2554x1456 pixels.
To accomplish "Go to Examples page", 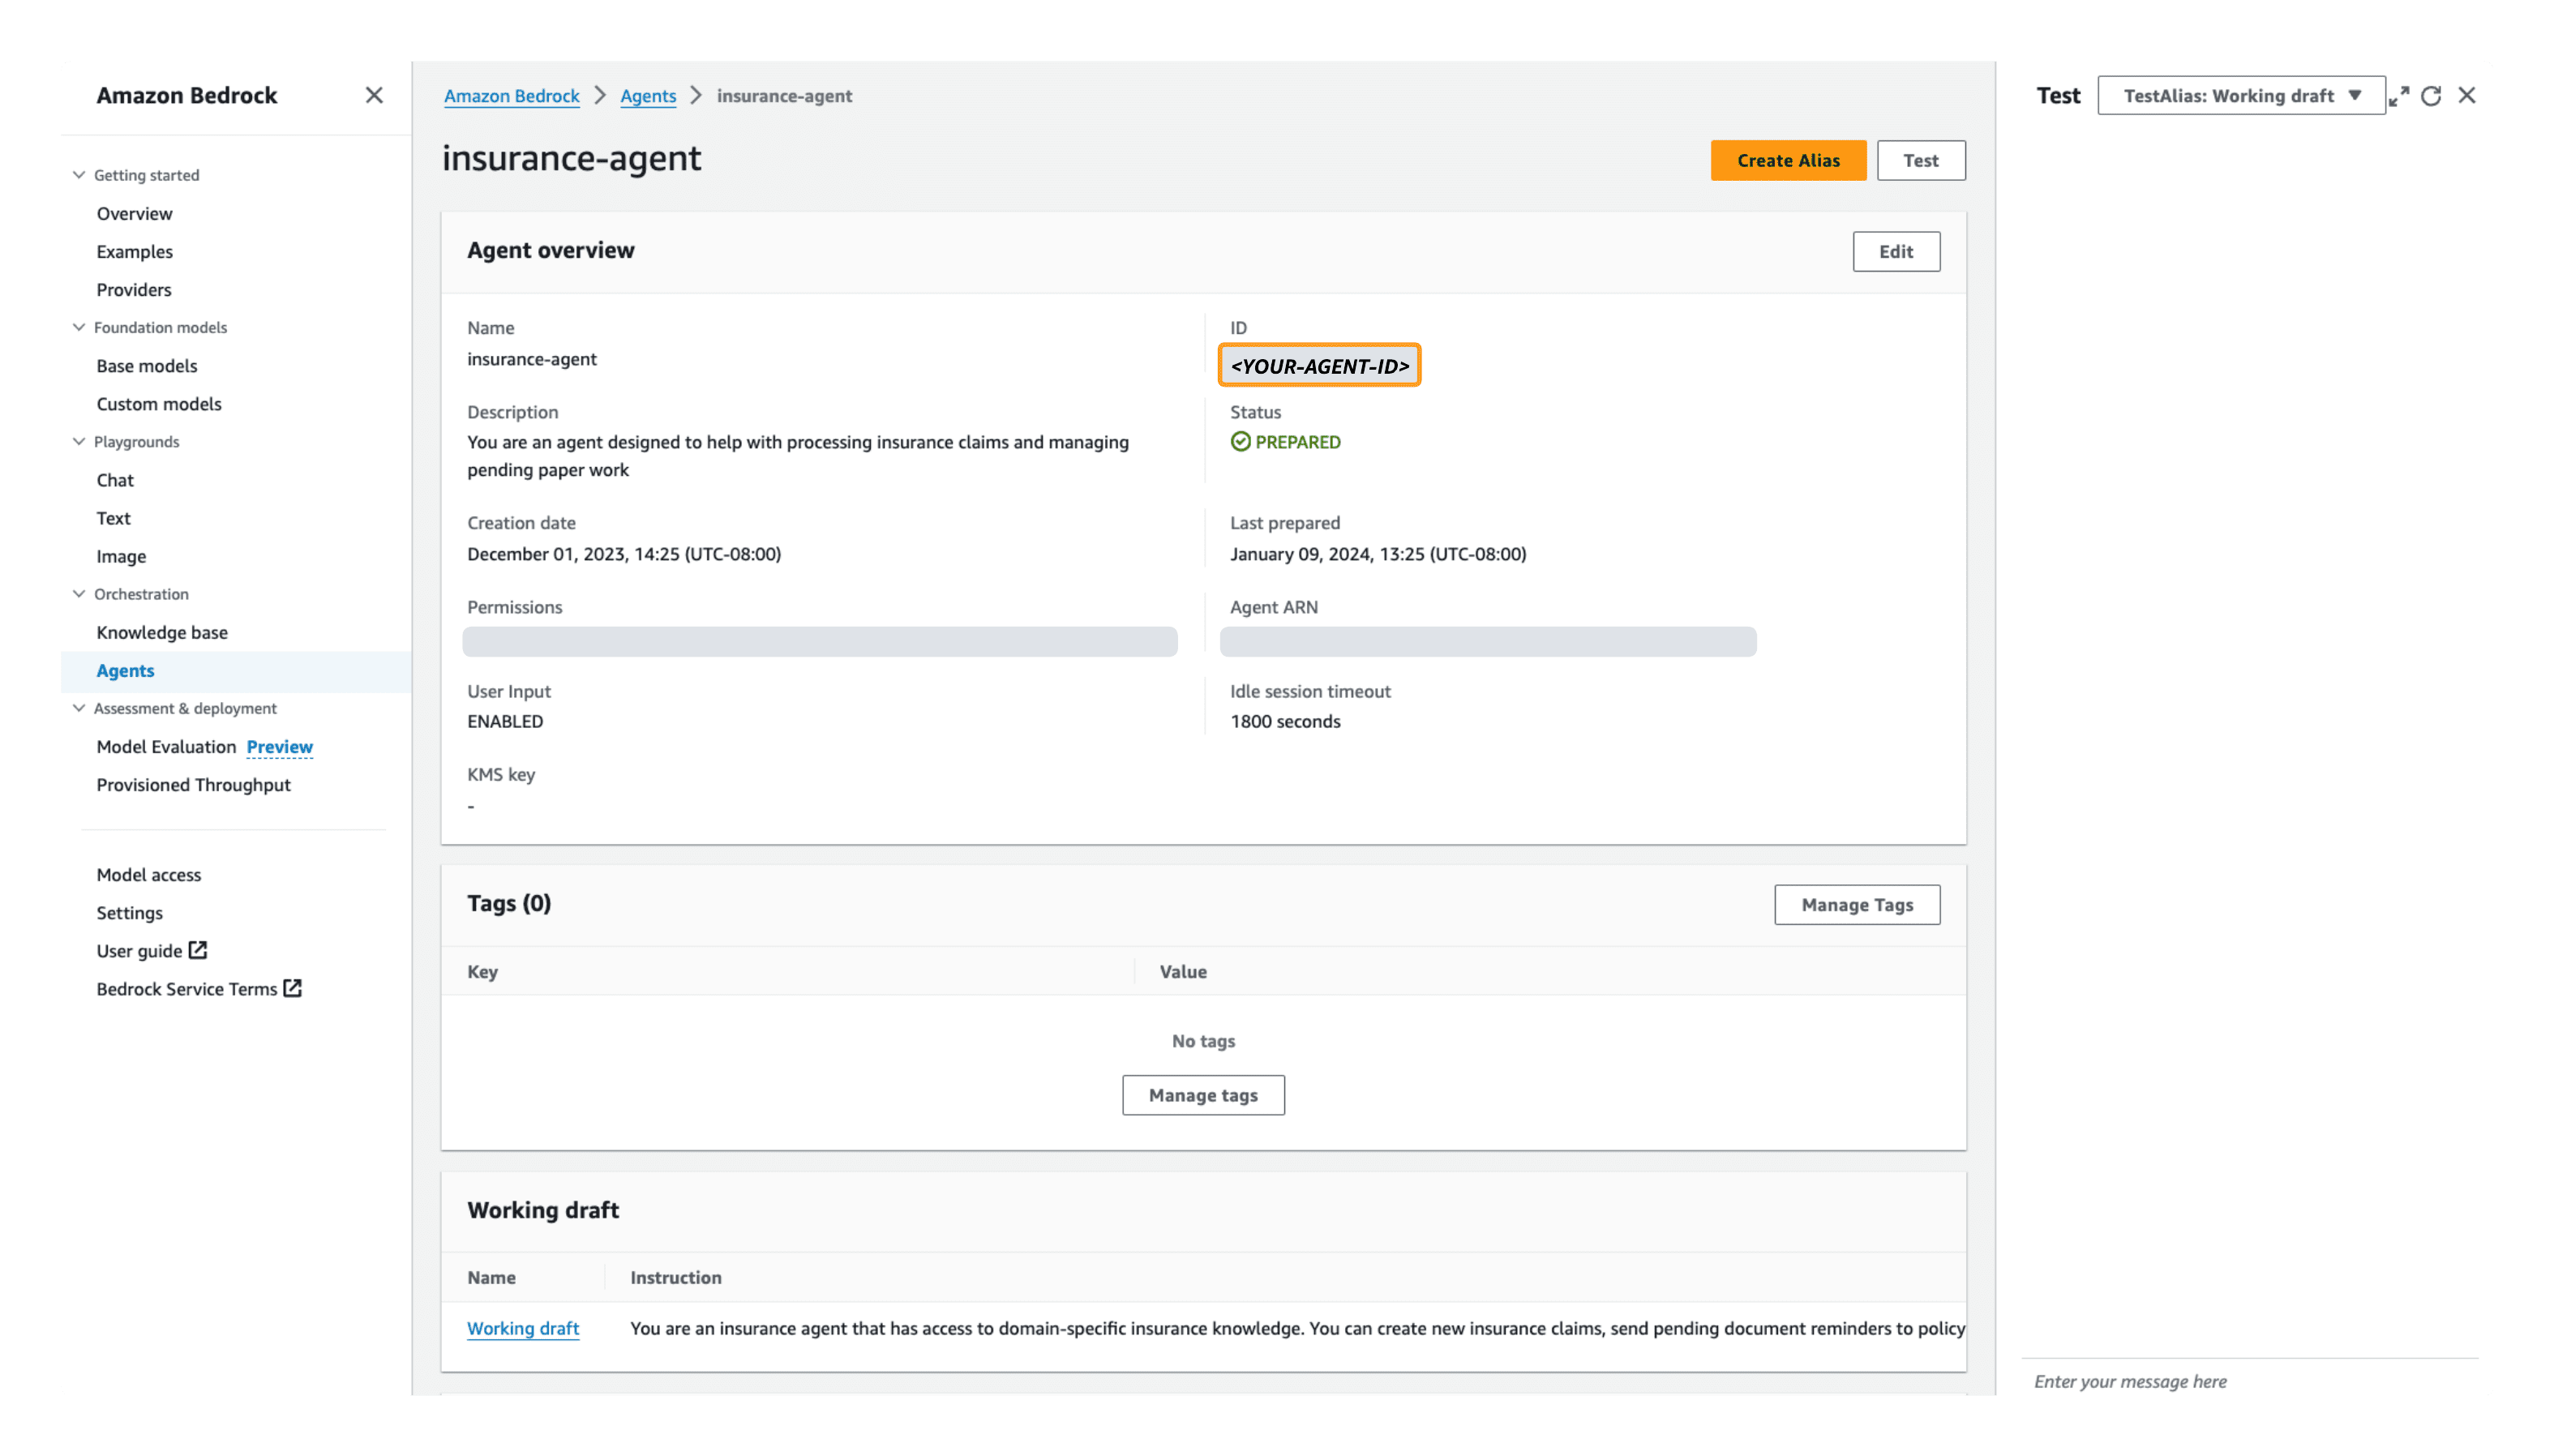I will click(x=134, y=252).
